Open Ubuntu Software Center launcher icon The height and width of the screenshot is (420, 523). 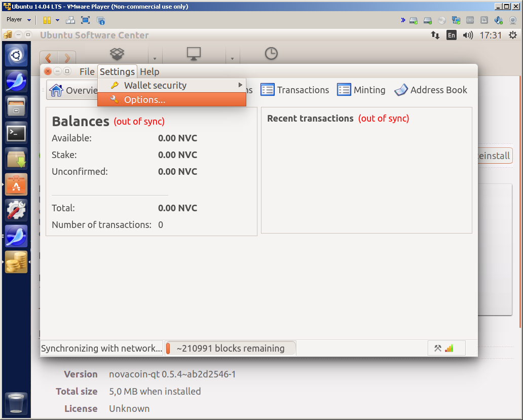click(16, 184)
